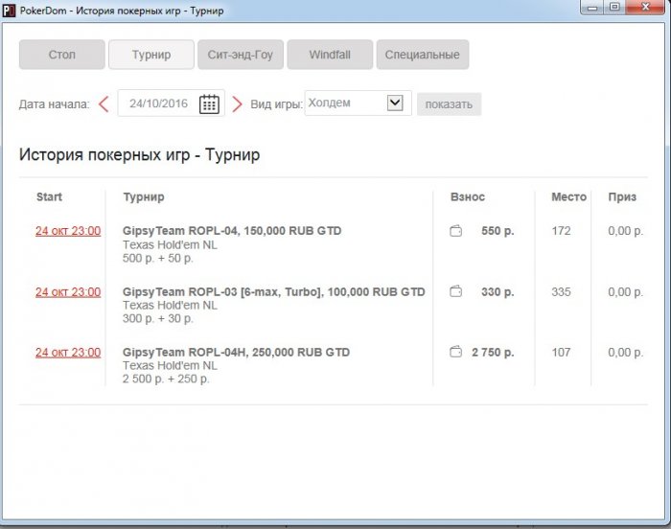Minimize the PokerDom window

pyautogui.click(x=592, y=8)
